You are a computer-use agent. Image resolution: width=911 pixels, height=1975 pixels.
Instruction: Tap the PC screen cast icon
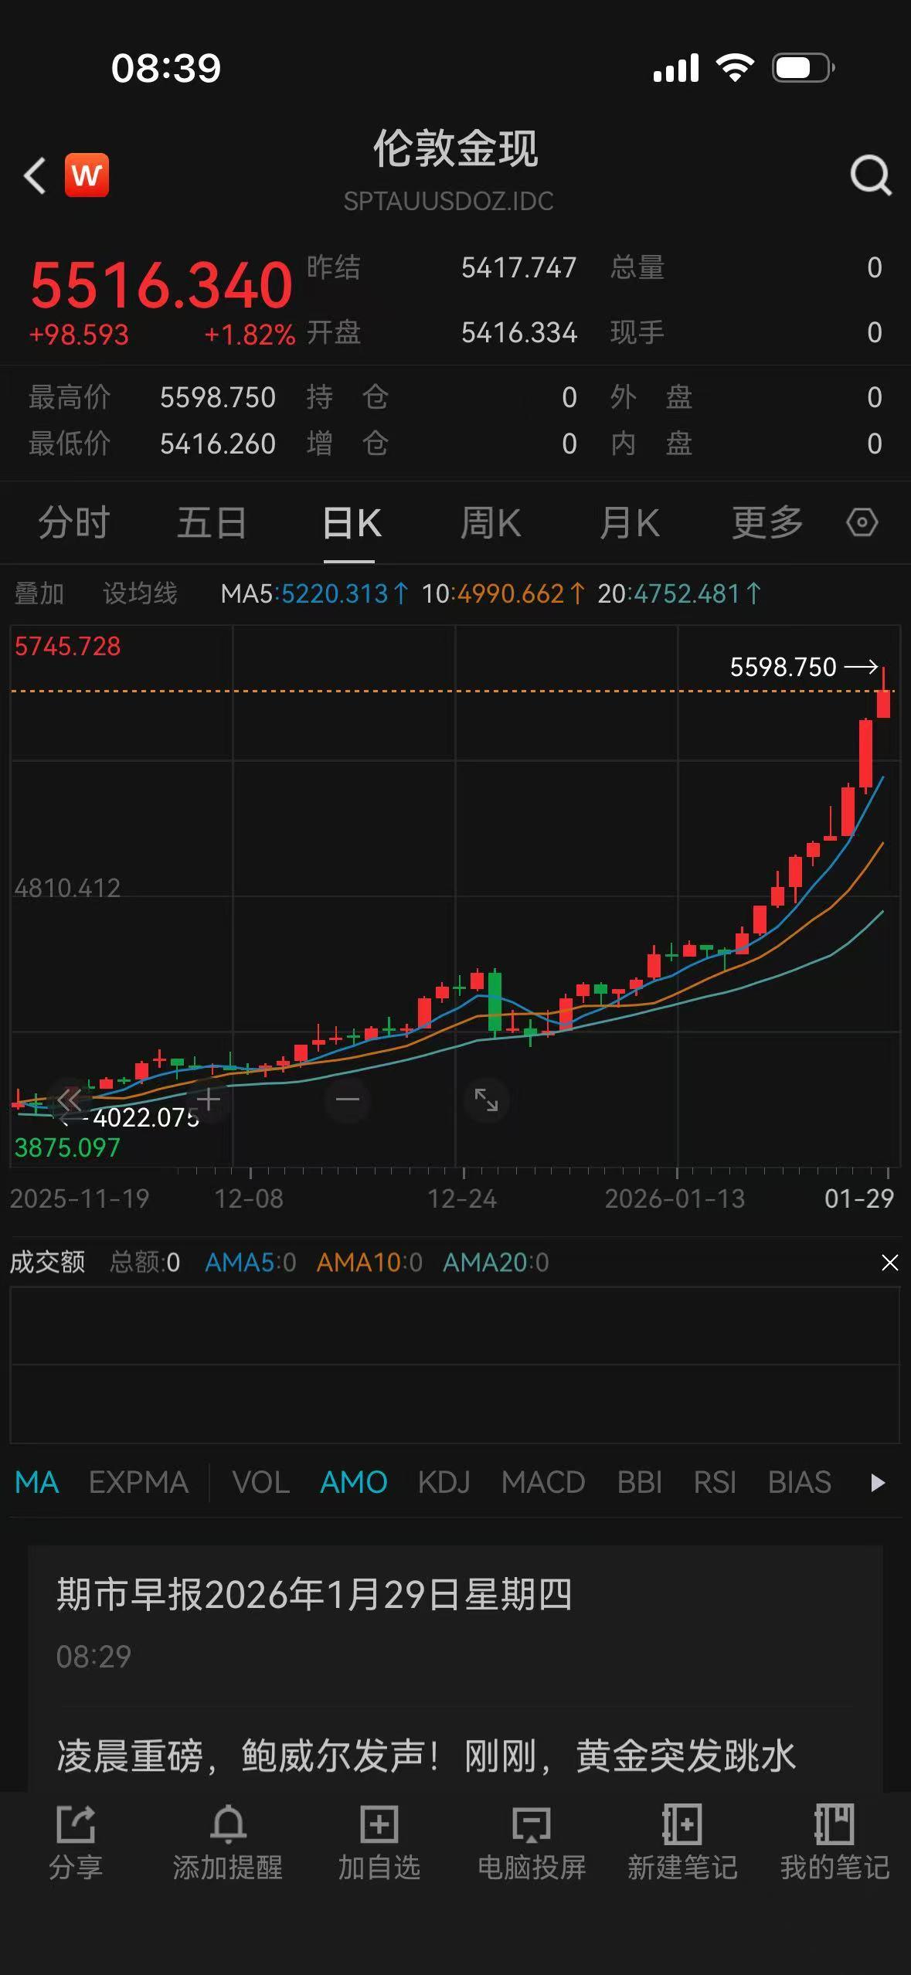532,1843
